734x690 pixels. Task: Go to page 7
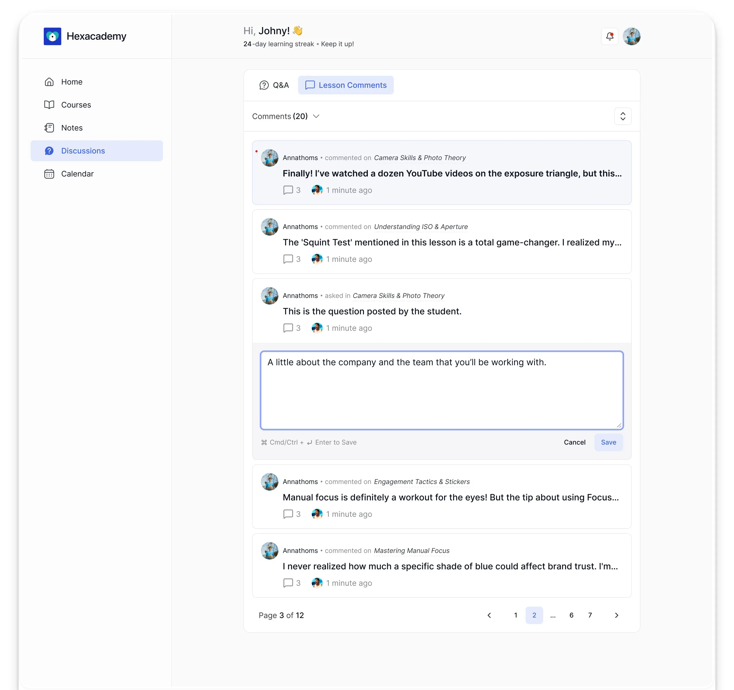(x=590, y=615)
